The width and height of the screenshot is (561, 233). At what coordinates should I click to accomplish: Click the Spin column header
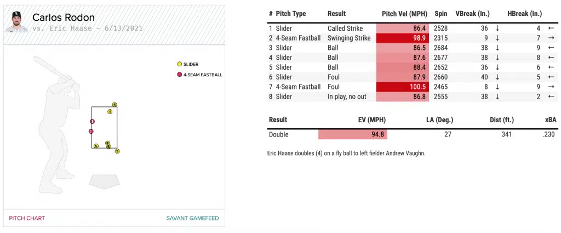(x=440, y=14)
